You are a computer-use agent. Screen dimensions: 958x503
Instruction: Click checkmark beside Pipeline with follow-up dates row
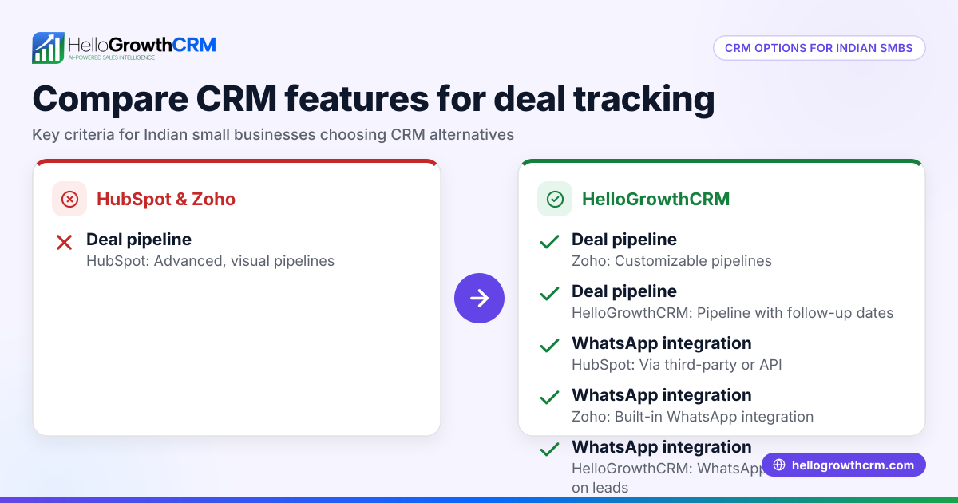(x=549, y=294)
